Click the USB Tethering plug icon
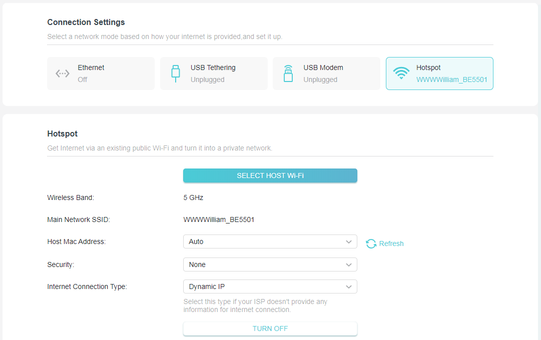Screen dimensions: 541x340 coord(175,73)
